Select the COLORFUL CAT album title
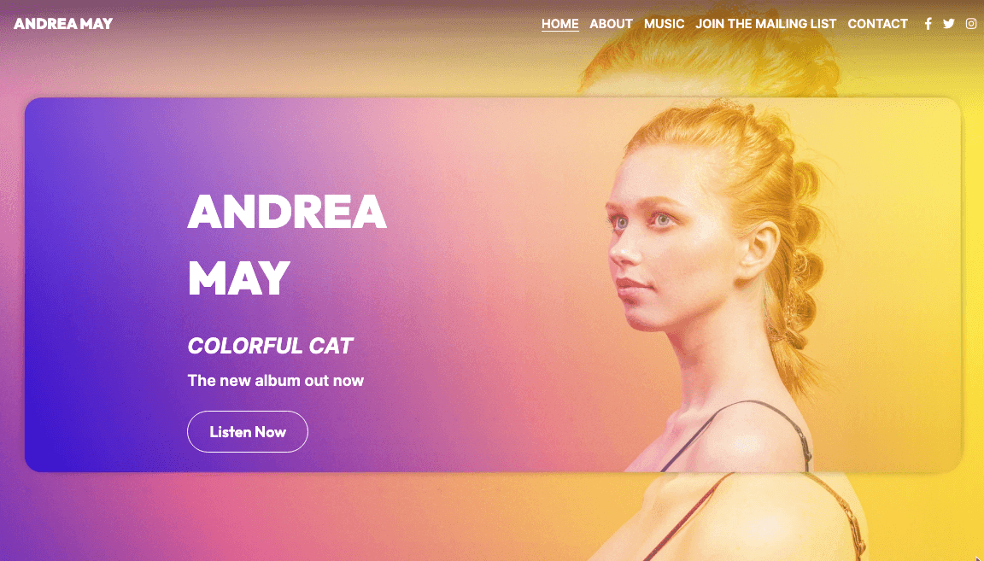Screen dimensions: 984x561 coord(270,346)
